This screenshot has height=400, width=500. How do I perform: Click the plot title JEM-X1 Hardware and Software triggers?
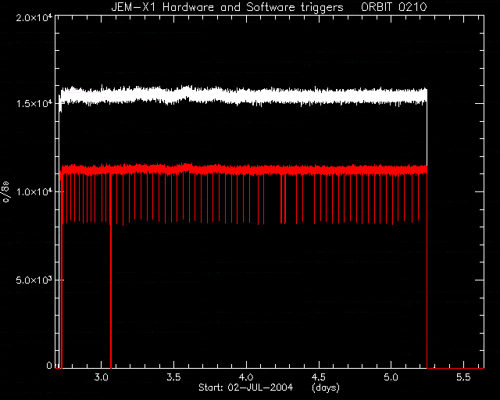click(227, 7)
